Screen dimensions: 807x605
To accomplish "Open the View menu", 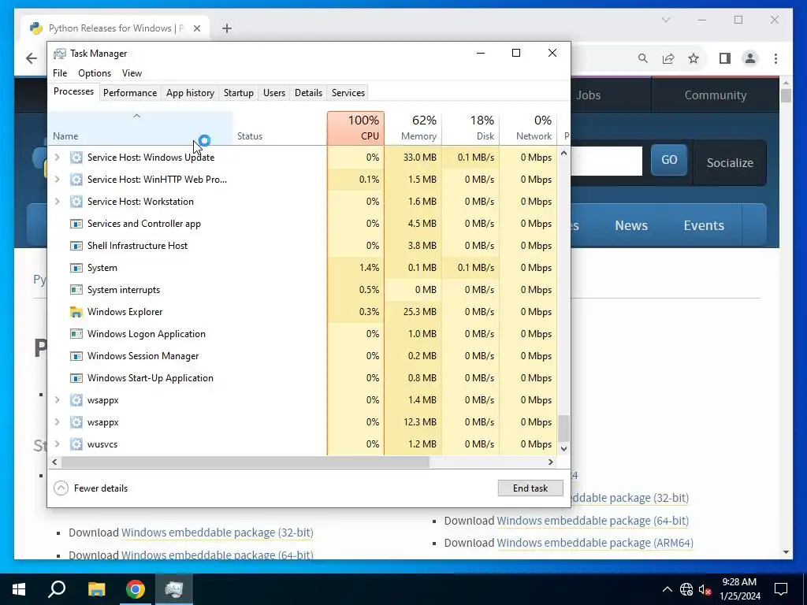I will click(x=132, y=73).
